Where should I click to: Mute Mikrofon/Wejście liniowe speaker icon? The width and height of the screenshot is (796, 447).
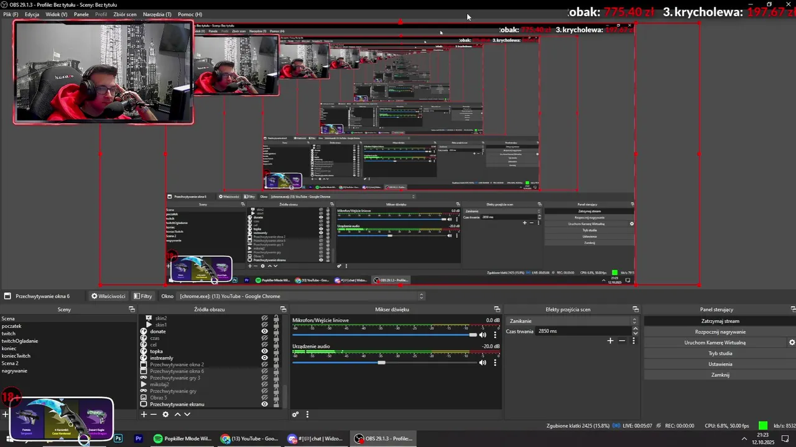pos(483,335)
